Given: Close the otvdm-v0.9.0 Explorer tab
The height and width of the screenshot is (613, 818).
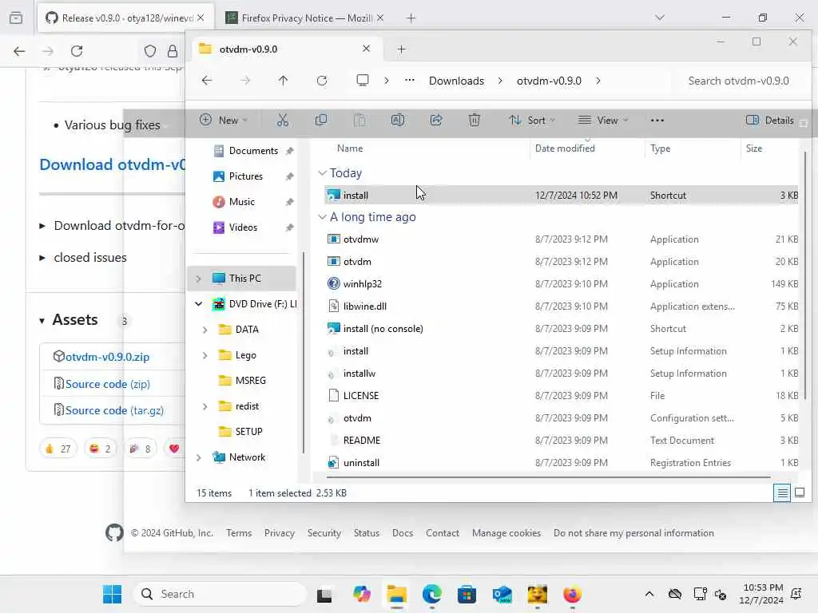Looking at the screenshot, I should click(x=366, y=49).
